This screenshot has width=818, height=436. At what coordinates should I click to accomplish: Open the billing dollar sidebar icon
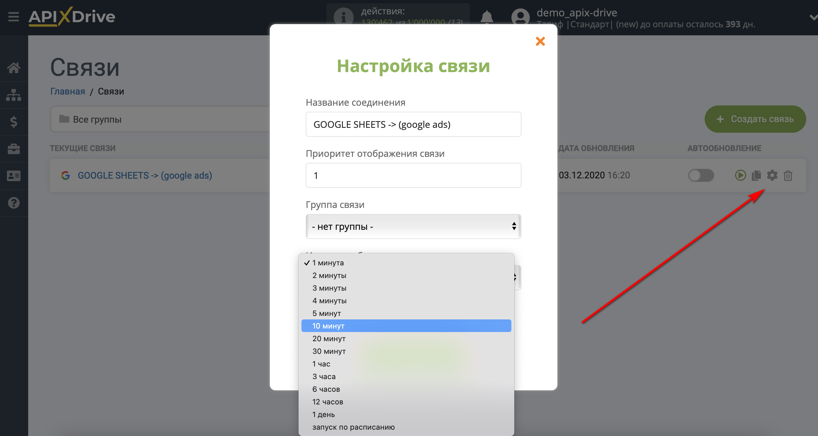point(14,122)
